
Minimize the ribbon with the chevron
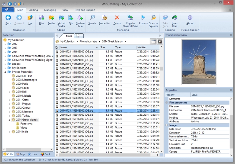coord(230,10)
